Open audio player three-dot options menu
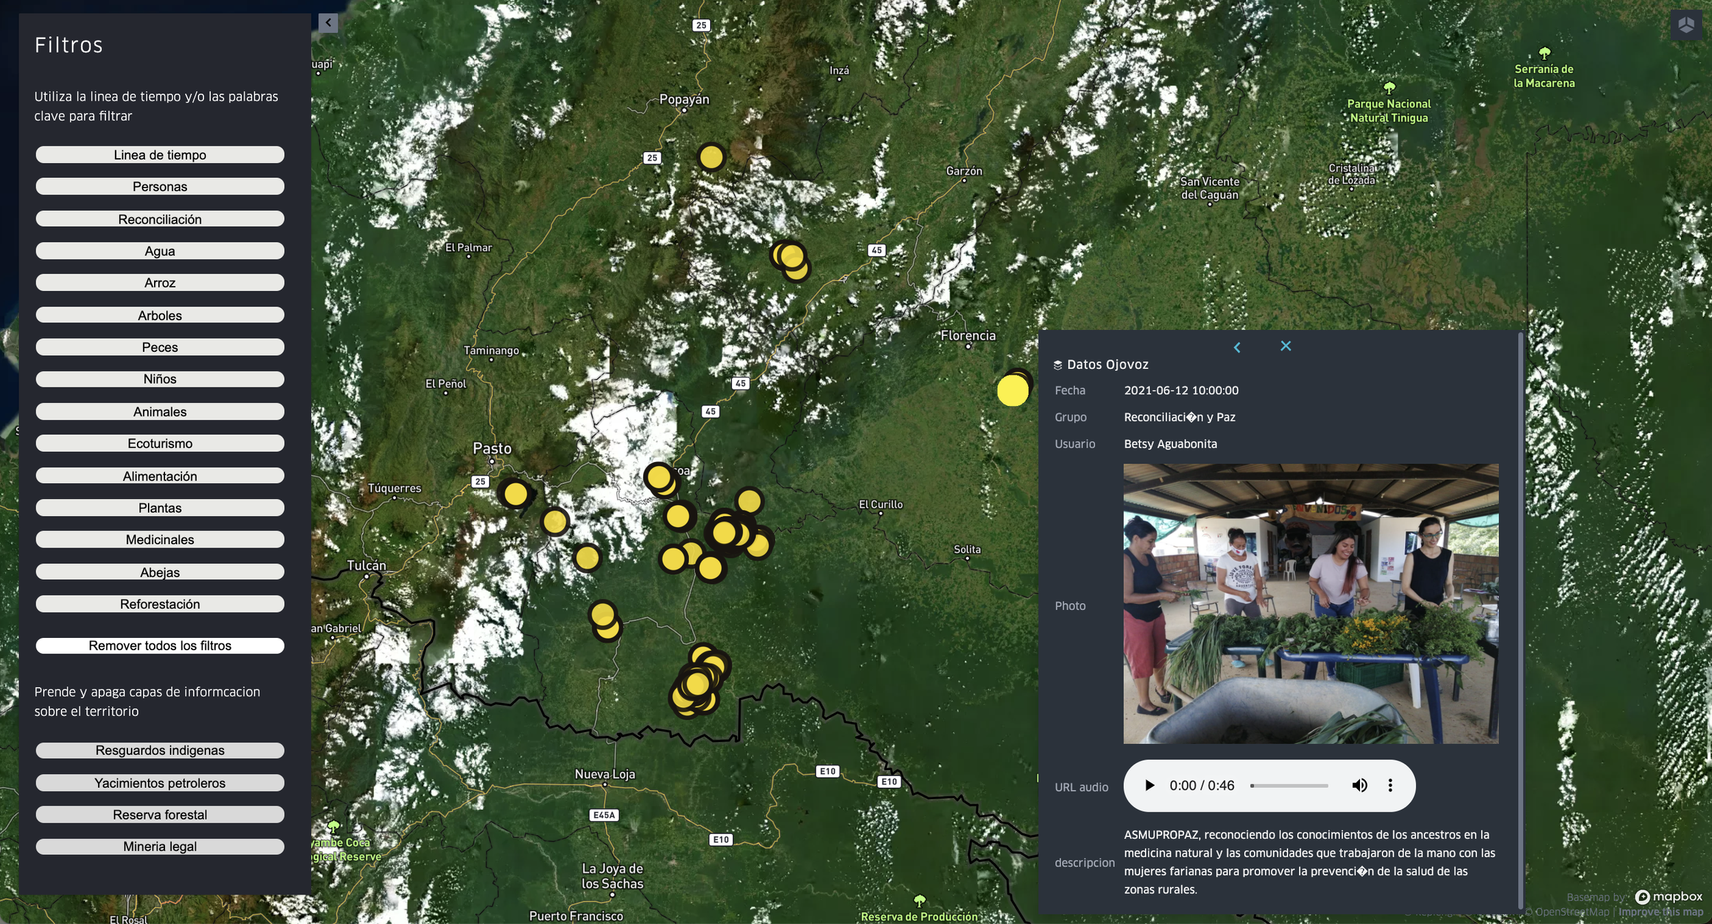1712x924 pixels. click(x=1390, y=785)
